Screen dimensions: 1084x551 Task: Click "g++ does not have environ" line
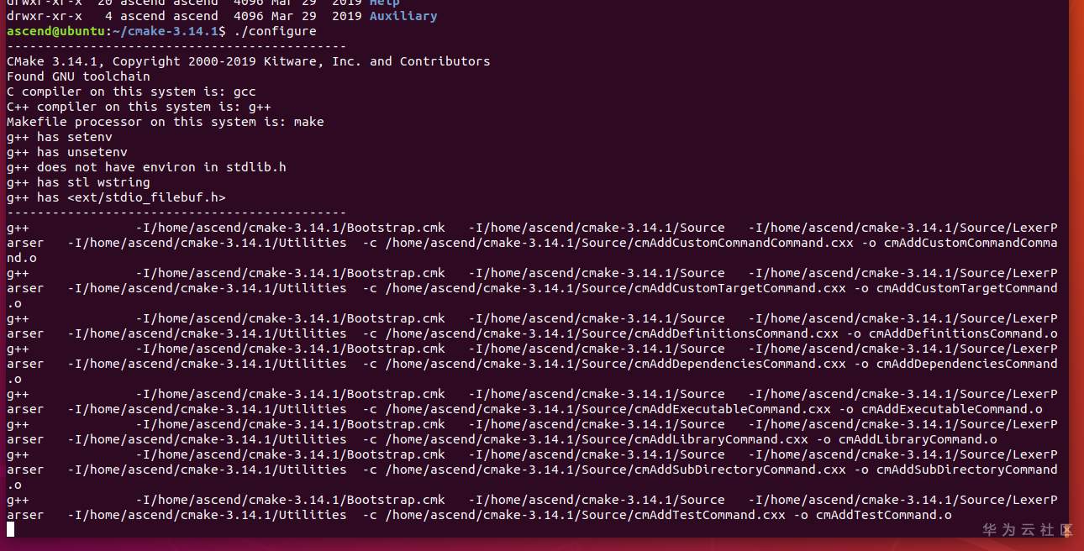click(146, 167)
